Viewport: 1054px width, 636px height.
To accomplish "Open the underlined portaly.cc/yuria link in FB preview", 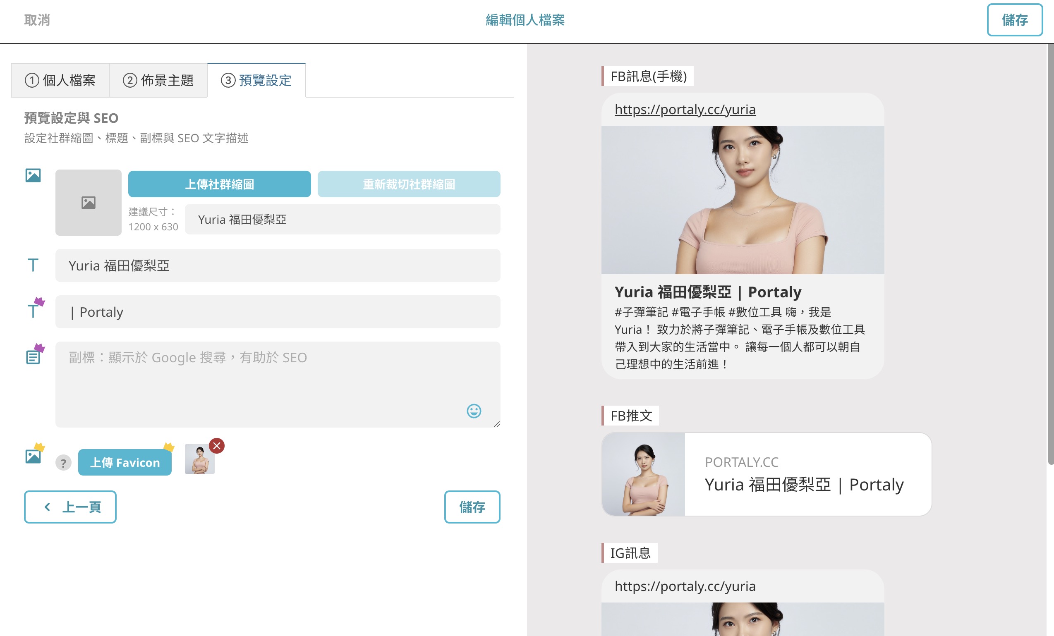I will [685, 110].
